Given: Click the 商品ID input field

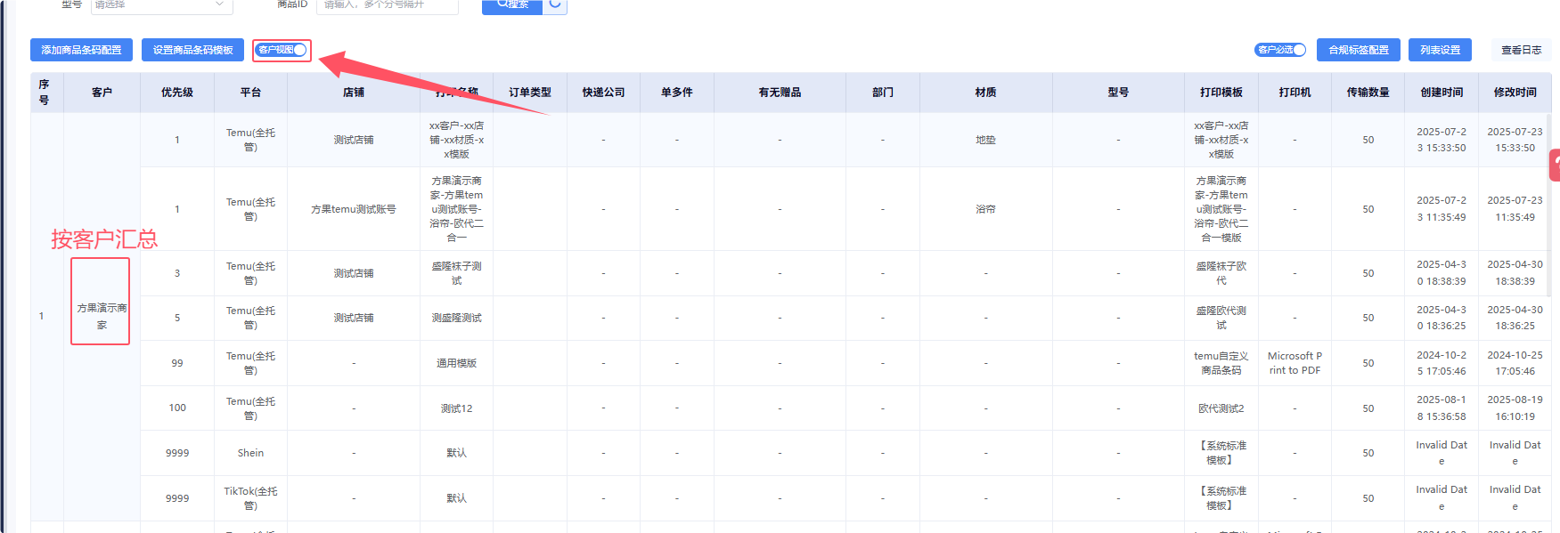Looking at the screenshot, I should [387, 5].
